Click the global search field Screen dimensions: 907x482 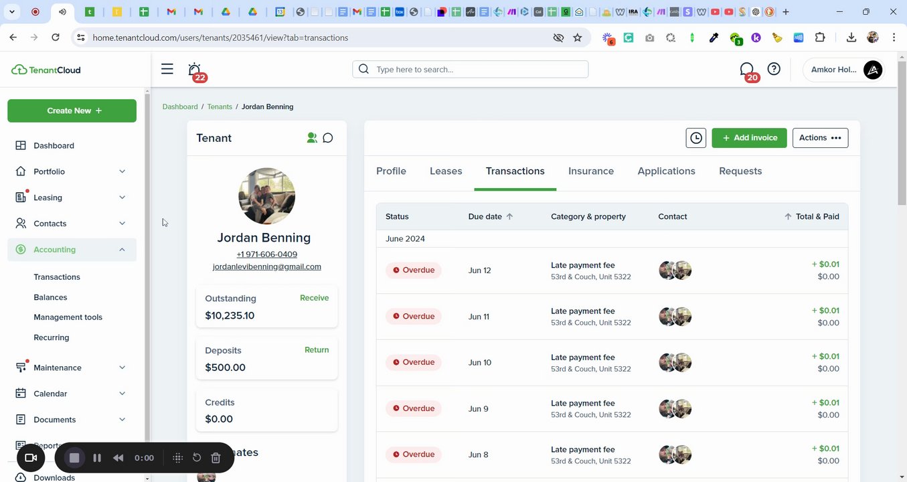(x=470, y=69)
